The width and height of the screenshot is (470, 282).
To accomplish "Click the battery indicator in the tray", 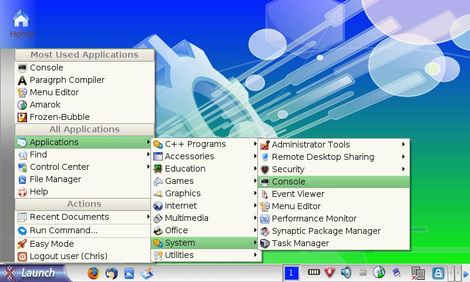I will 314,272.
